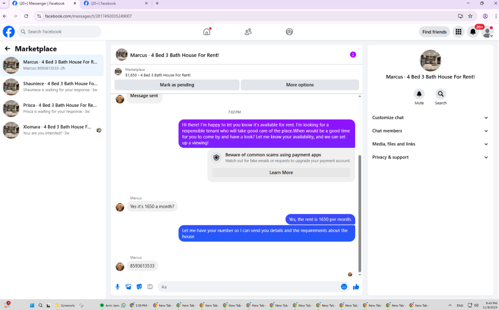The width and height of the screenshot is (499, 310).
Task: Click the Facebook logo
Action: [9, 31]
